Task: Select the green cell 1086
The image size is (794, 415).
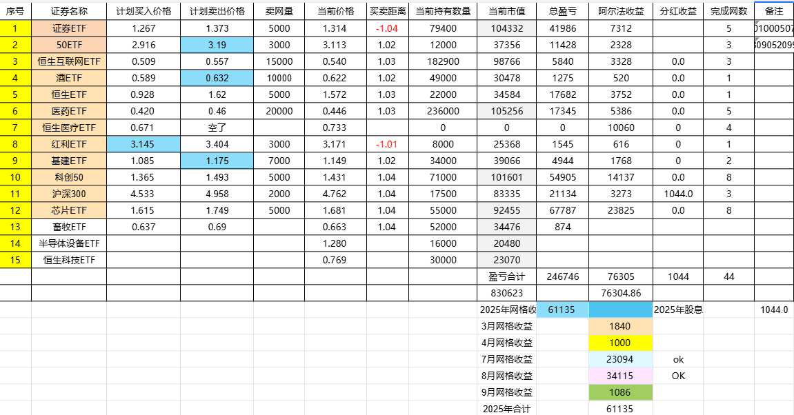Action: (621, 392)
